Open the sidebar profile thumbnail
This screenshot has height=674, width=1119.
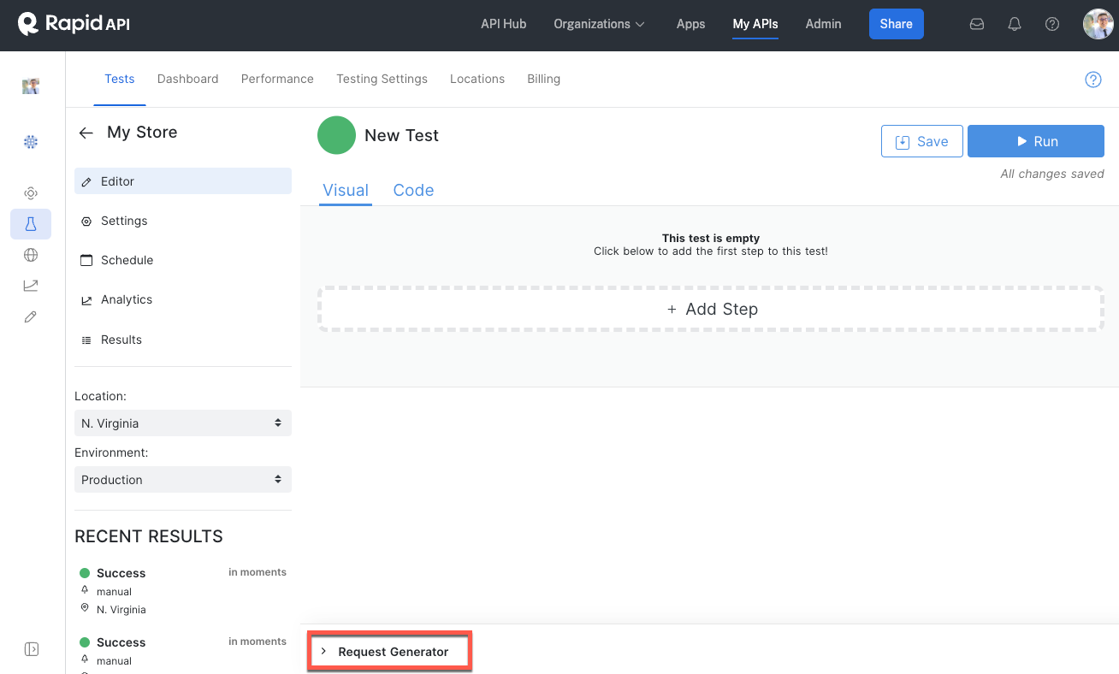[31, 86]
